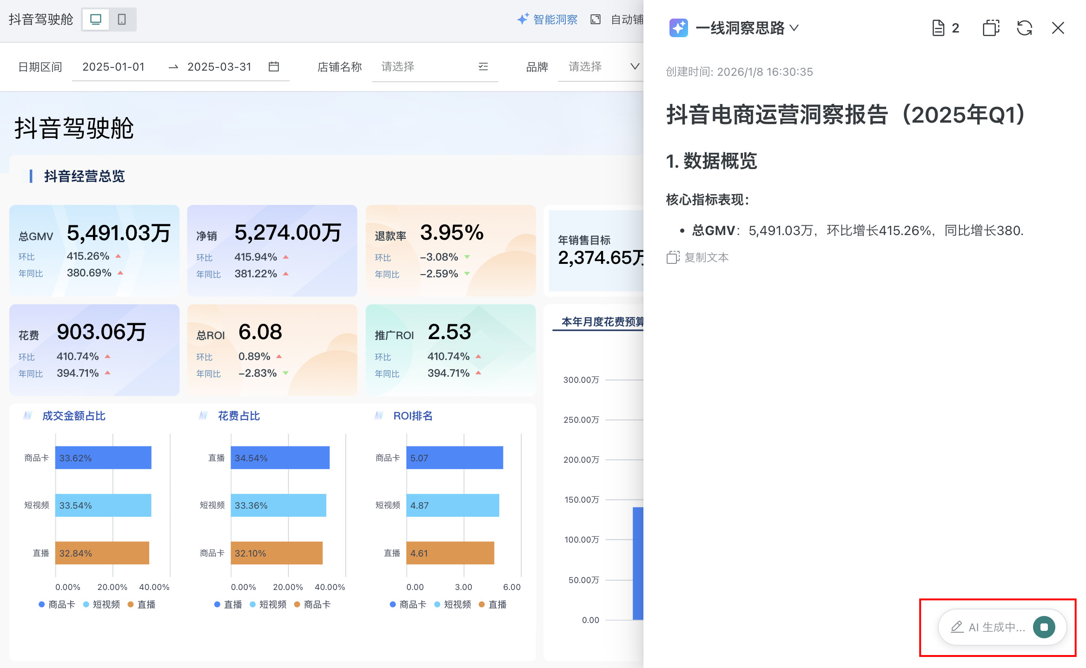1086x668 pixels.
Task: Select the 本年月度花费预算 tab
Action: [602, 322]
